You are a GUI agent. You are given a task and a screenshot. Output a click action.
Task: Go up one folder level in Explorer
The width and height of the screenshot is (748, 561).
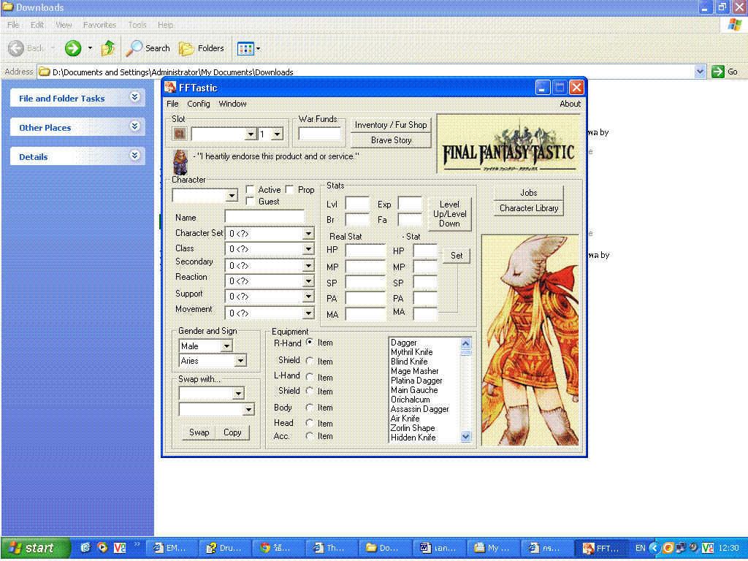[x=108, y=48]
